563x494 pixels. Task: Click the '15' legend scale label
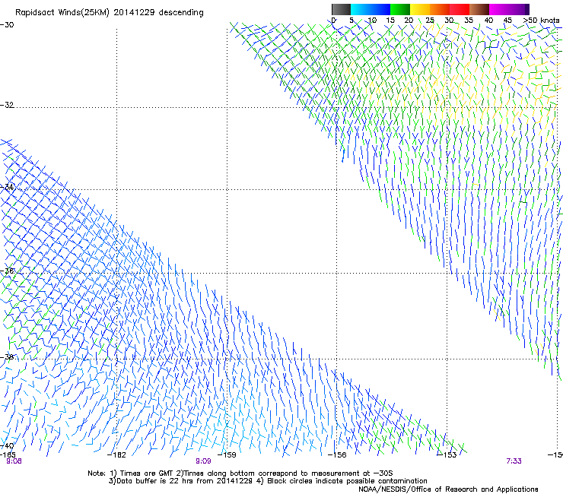point(390,21)
